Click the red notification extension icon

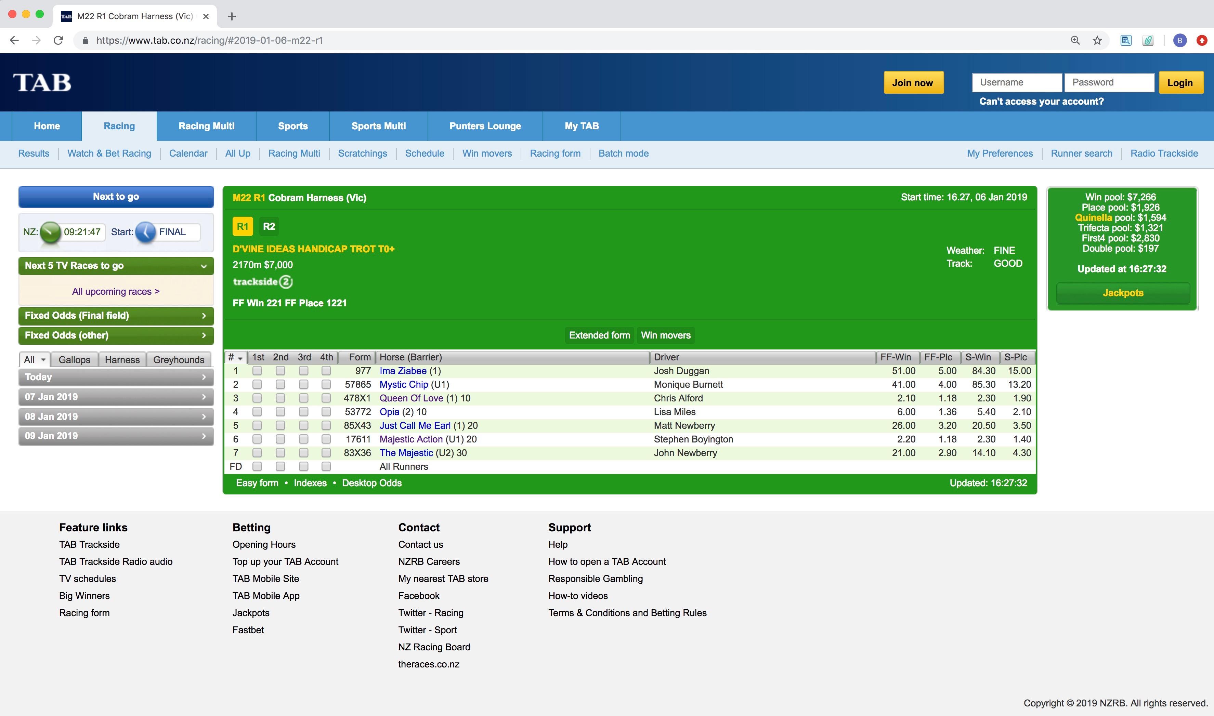pos(1202,41)
